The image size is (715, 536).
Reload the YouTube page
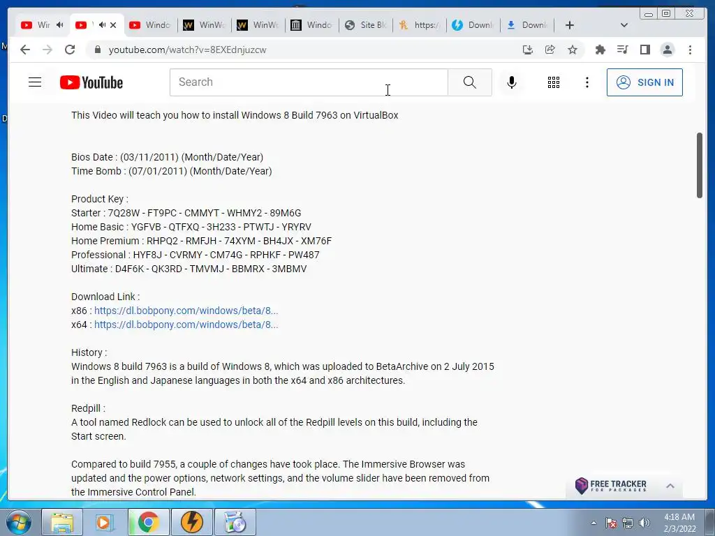(x=70, y=50)
